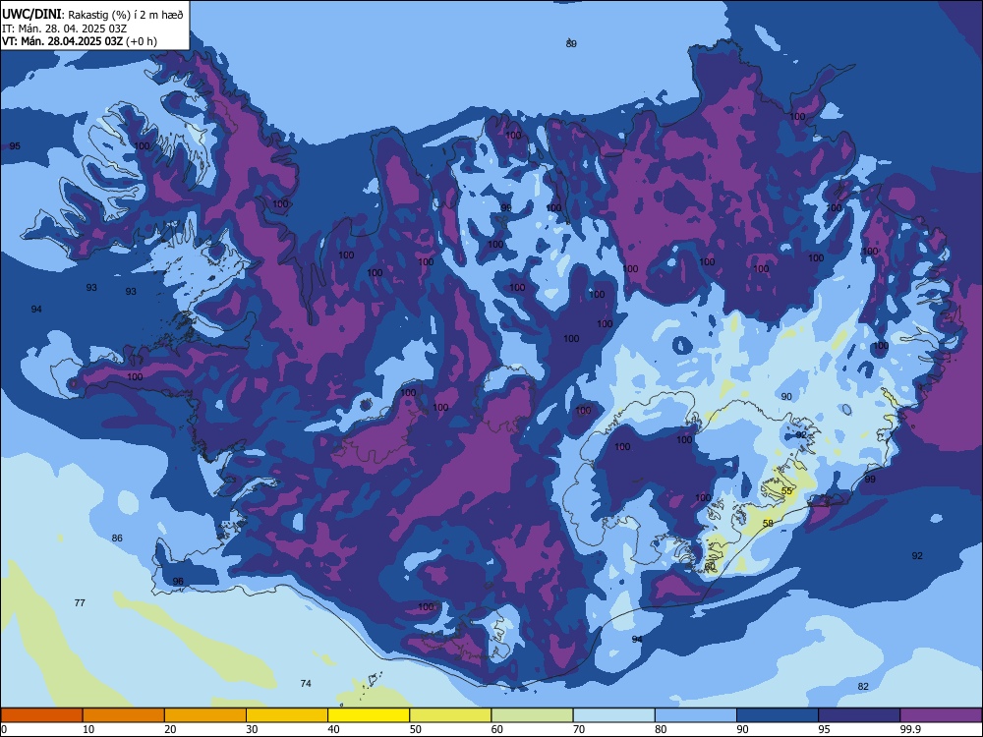
Task: Click the dark orange 0–10 legend swatch
Action: (41, 715)
